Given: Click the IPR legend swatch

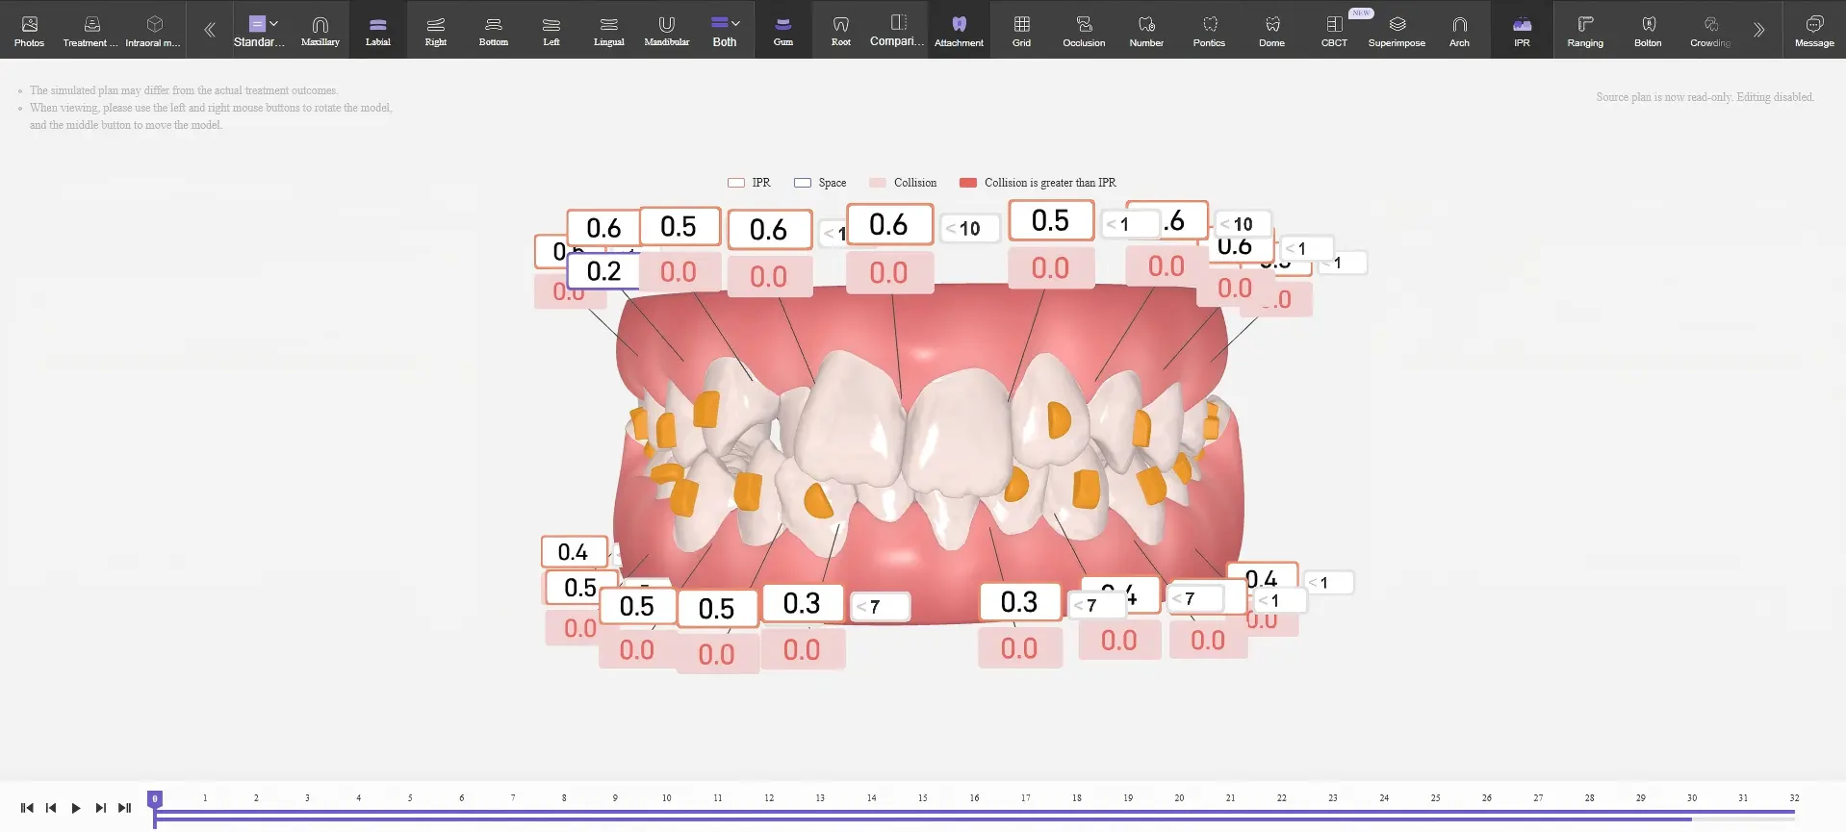Looking at the screenshot, I should pyautogui.click(x=736, y=183).
